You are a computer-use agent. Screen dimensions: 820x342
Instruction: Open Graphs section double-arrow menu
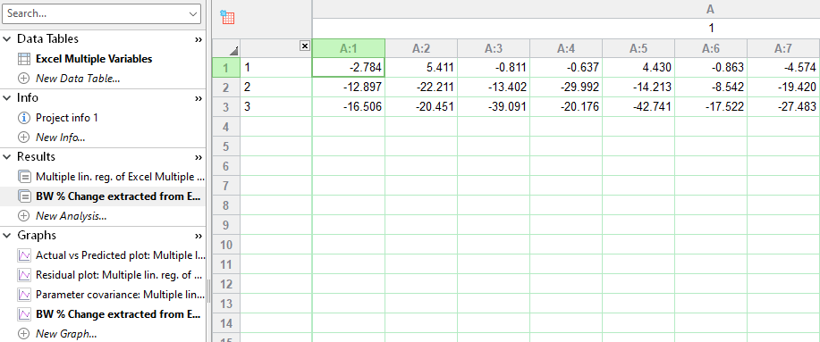(x=199, y=236)
